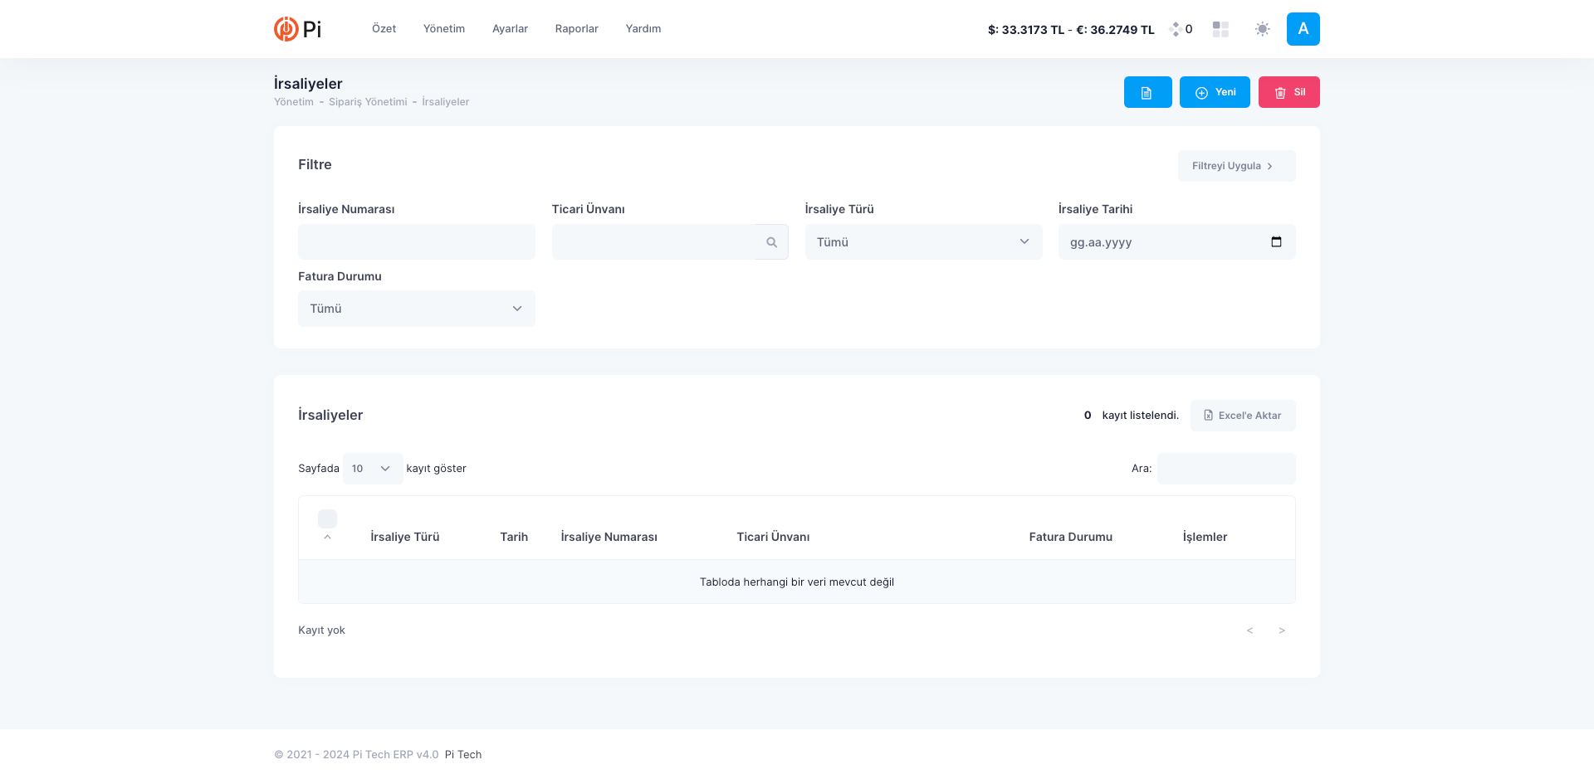Open the user avatar A menu

click(x=1303, y=29)
